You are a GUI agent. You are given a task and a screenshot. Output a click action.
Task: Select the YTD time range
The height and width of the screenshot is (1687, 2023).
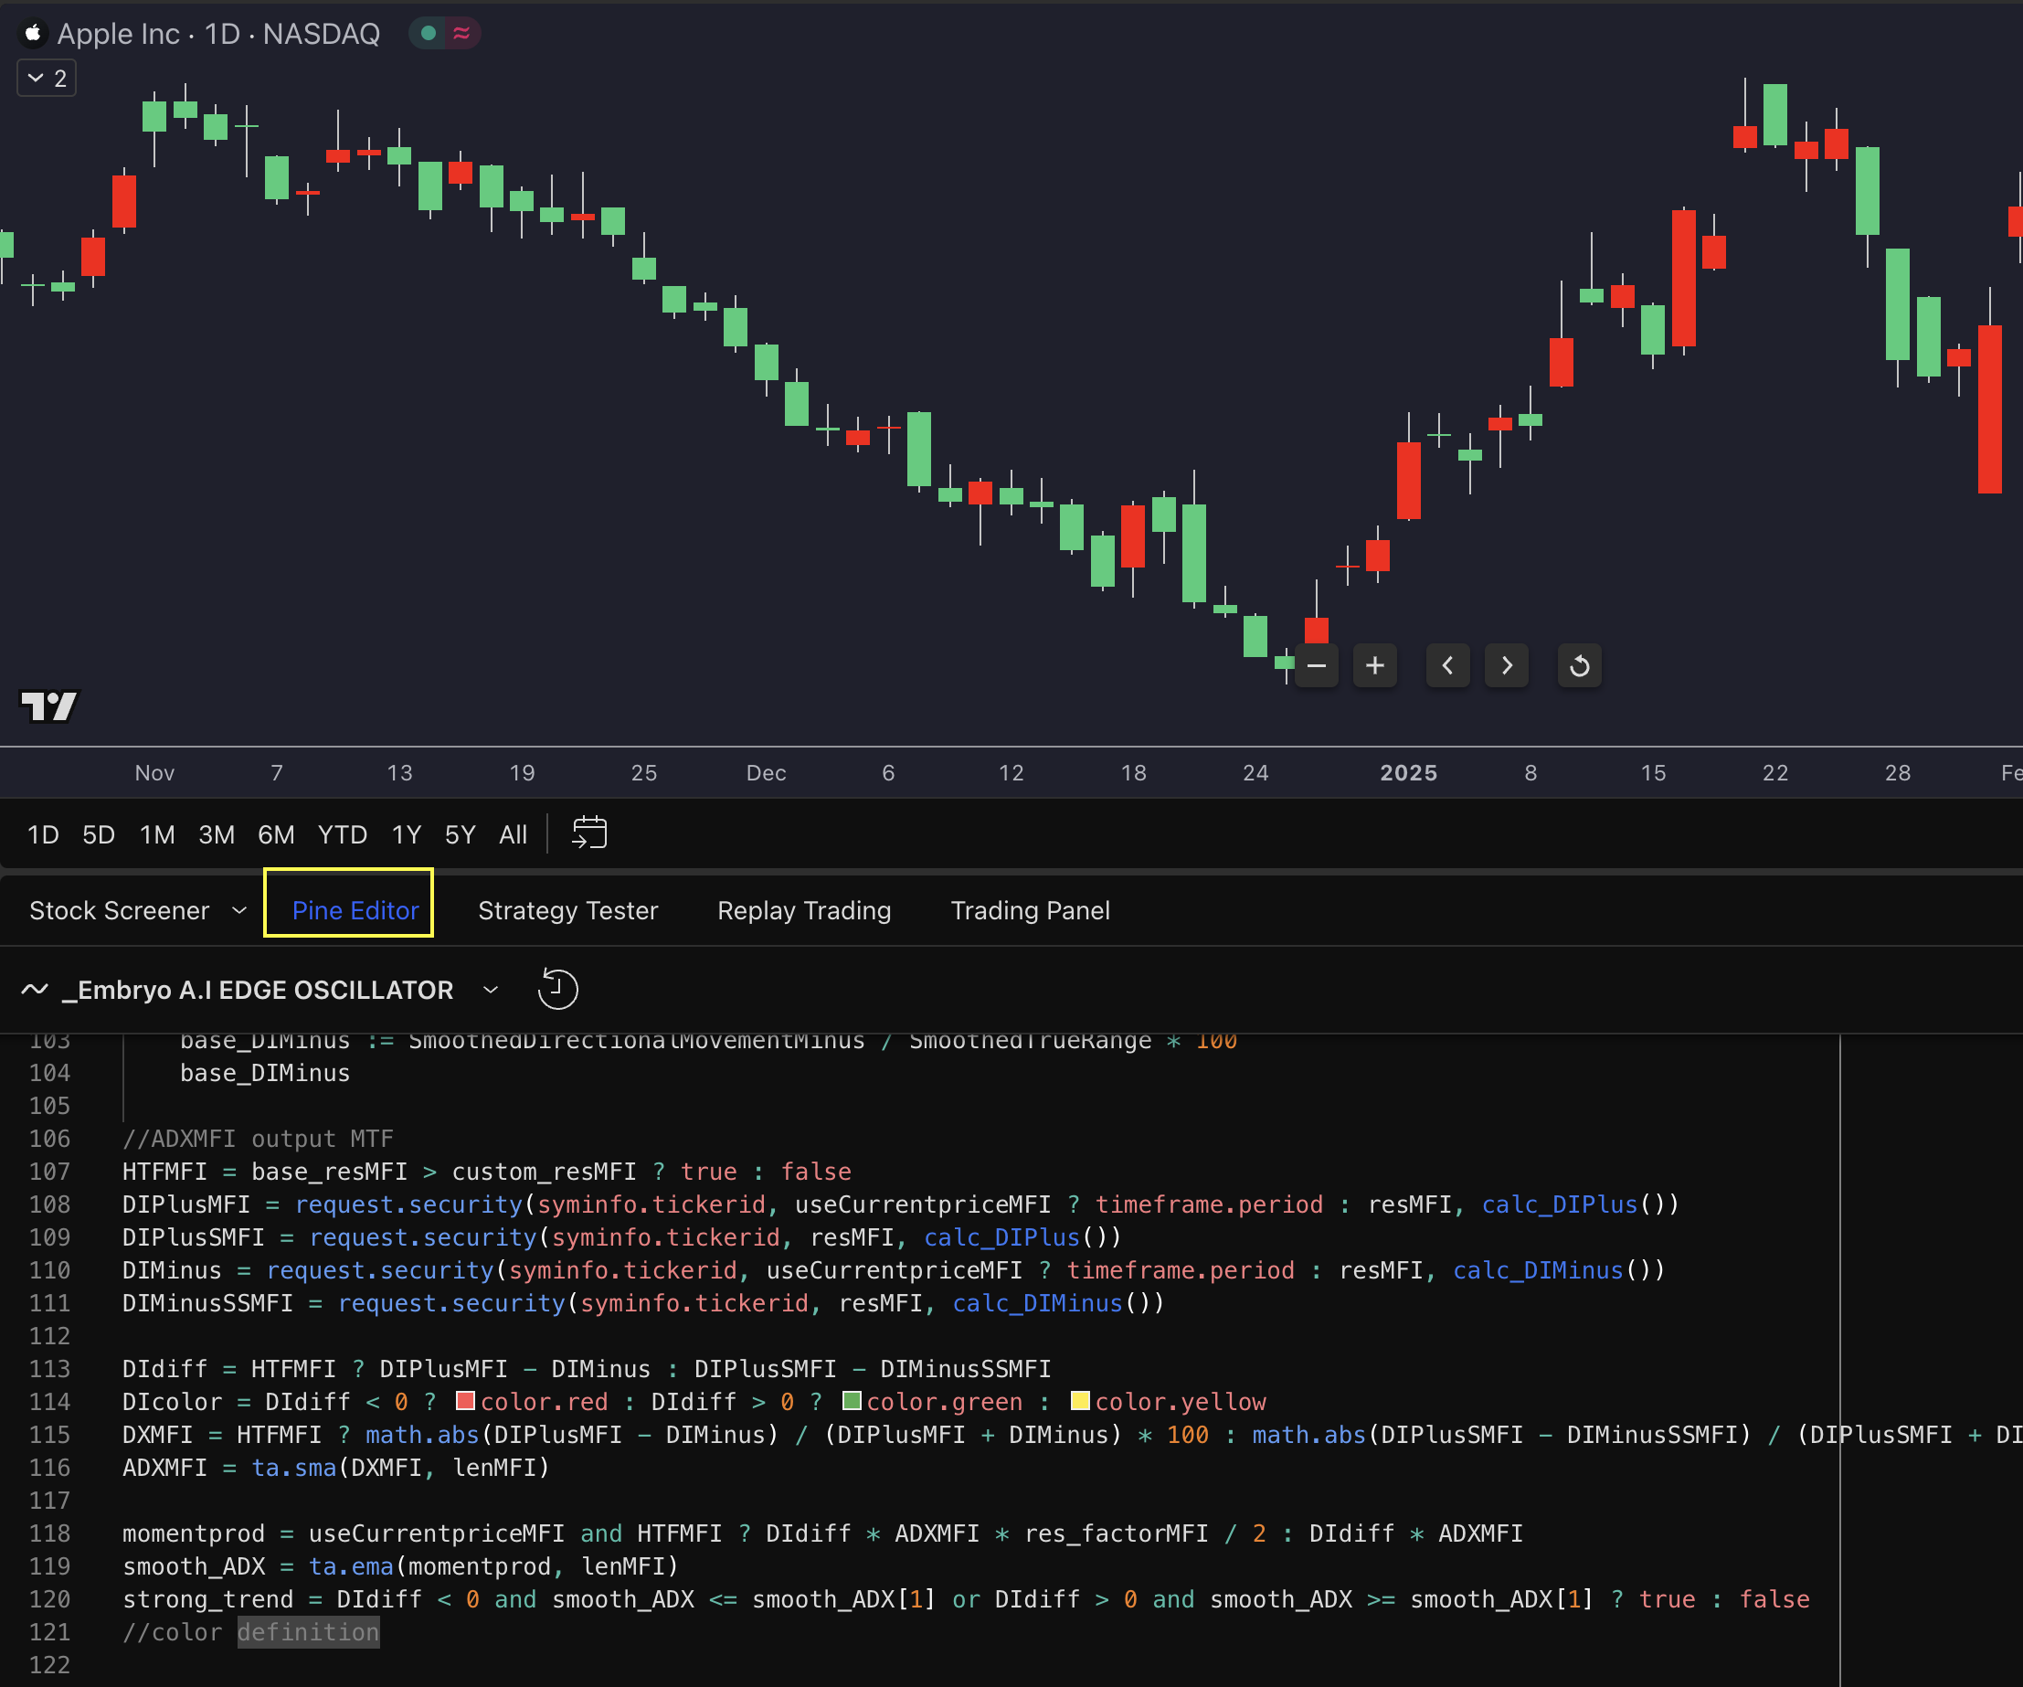point(342,834)
